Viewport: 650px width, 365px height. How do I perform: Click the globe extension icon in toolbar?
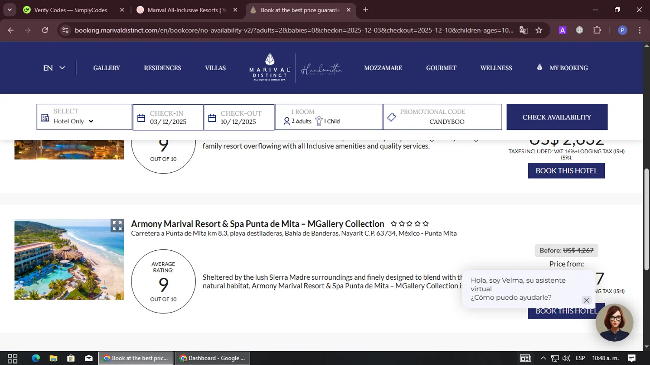(x=579, y=30)
